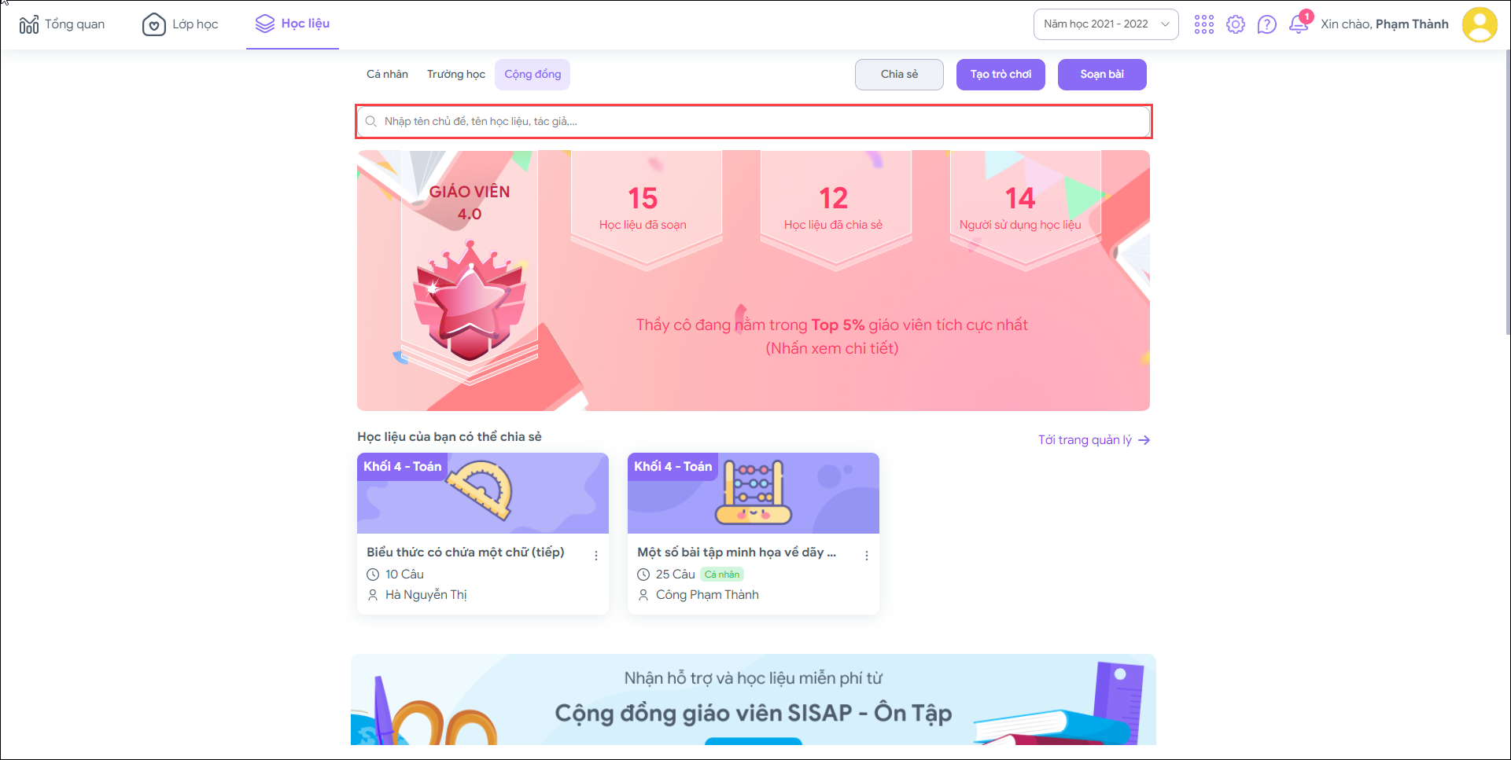Screen dimensions: 1511x760
Task: Expand the Năm học 2021 - 2022 dropdown
Action: pyautogui.click(x=1106, y=24)
